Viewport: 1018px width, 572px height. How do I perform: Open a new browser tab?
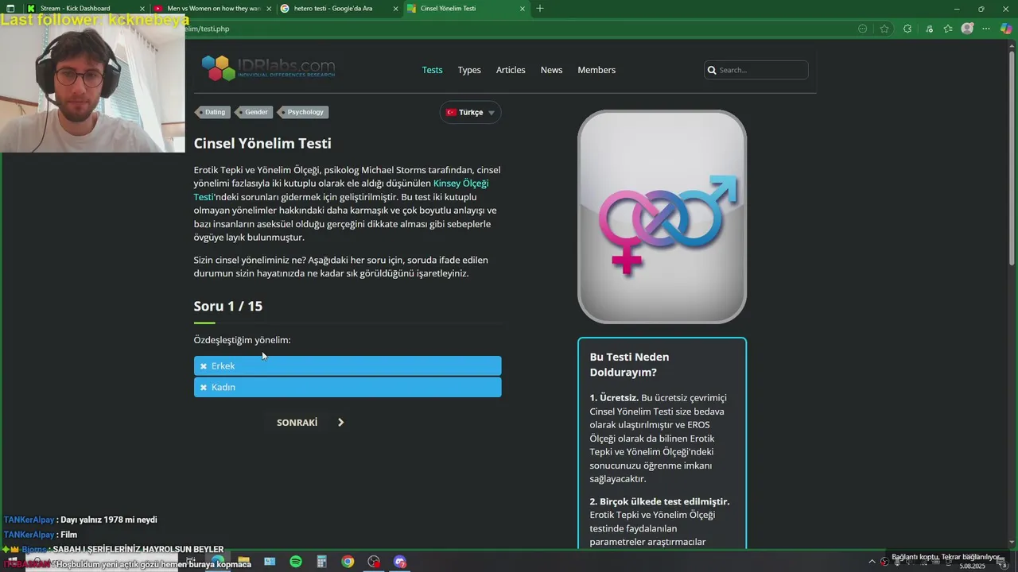tap(540, 9)
